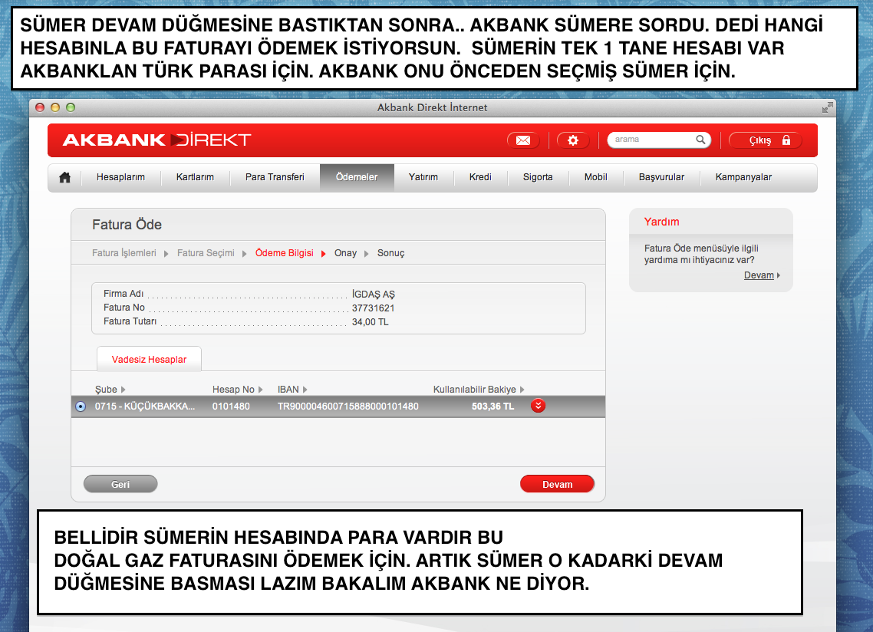Open Sigorta menu
Screen dimensions: 873x632
[x=538, y=177]
